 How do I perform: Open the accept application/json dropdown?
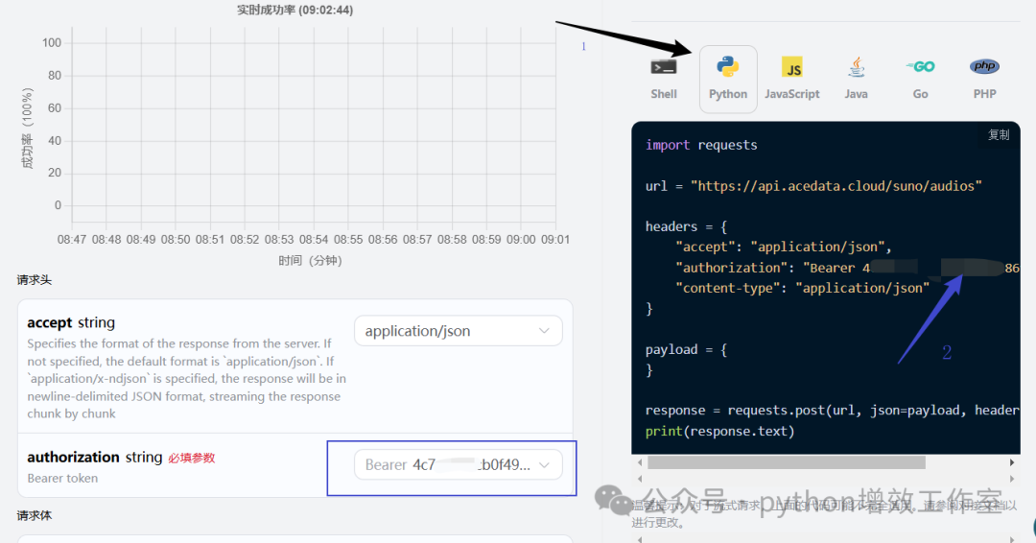pyautogui.click(x=458, y=331)
